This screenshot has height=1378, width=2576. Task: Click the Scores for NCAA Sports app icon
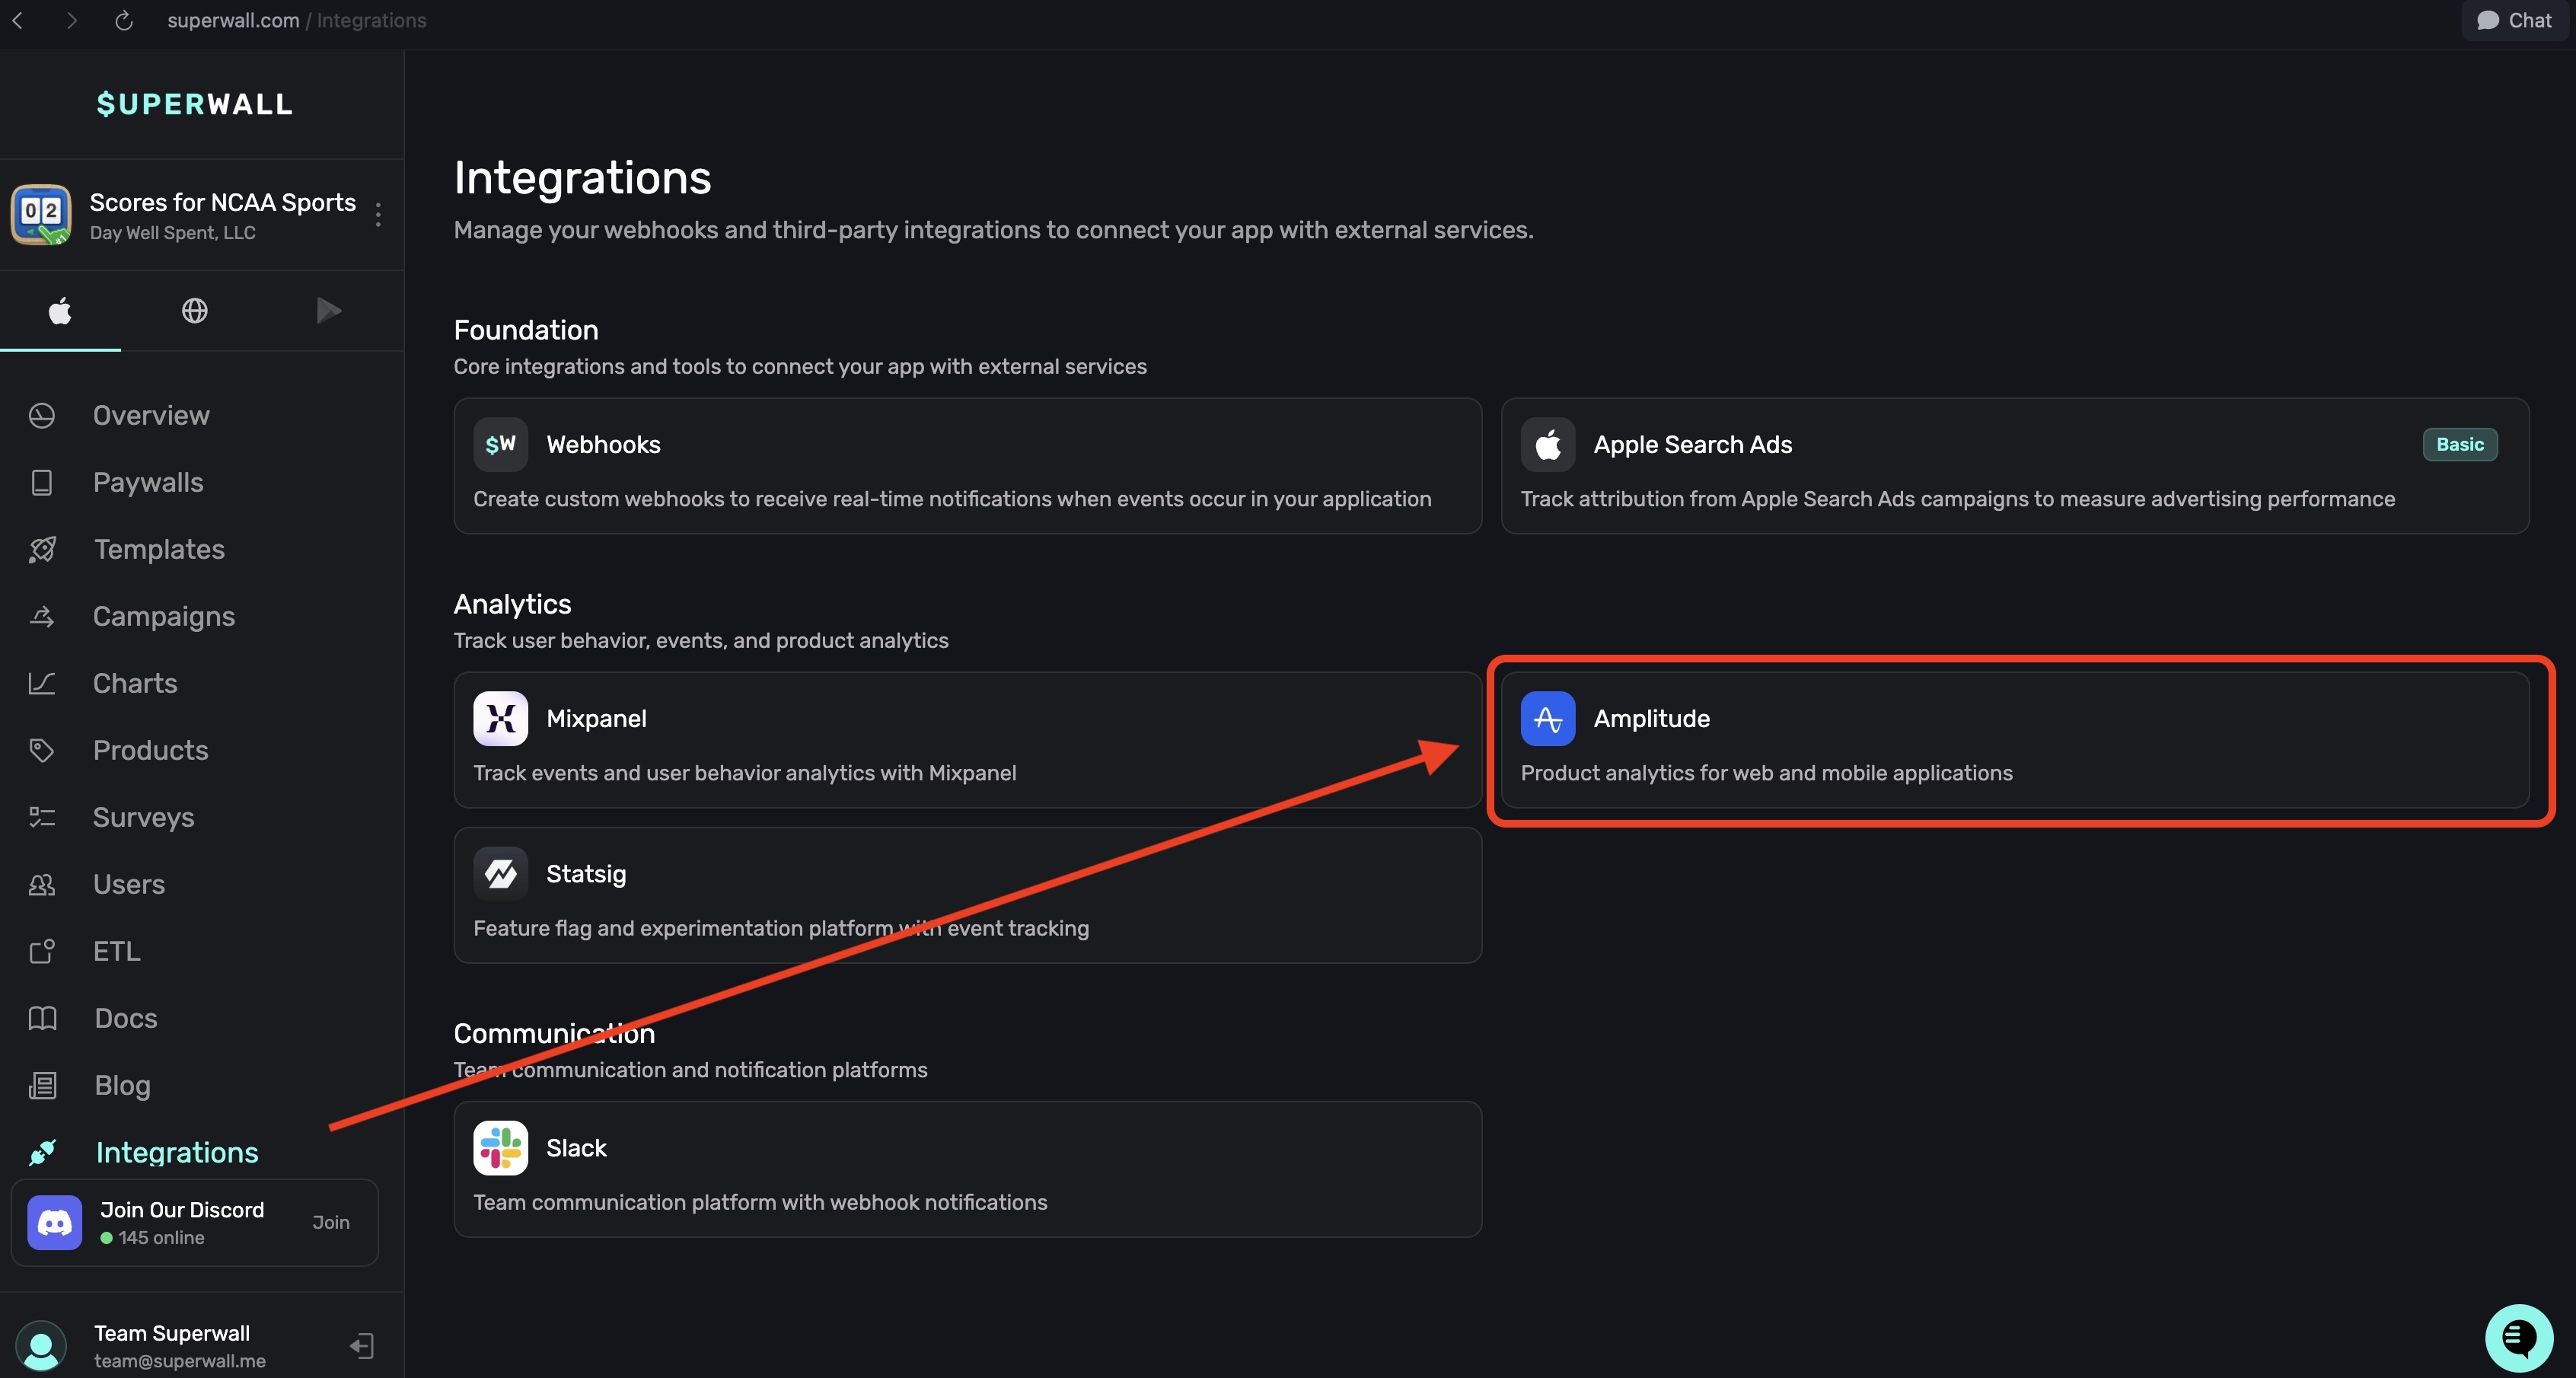pos(41,214)
